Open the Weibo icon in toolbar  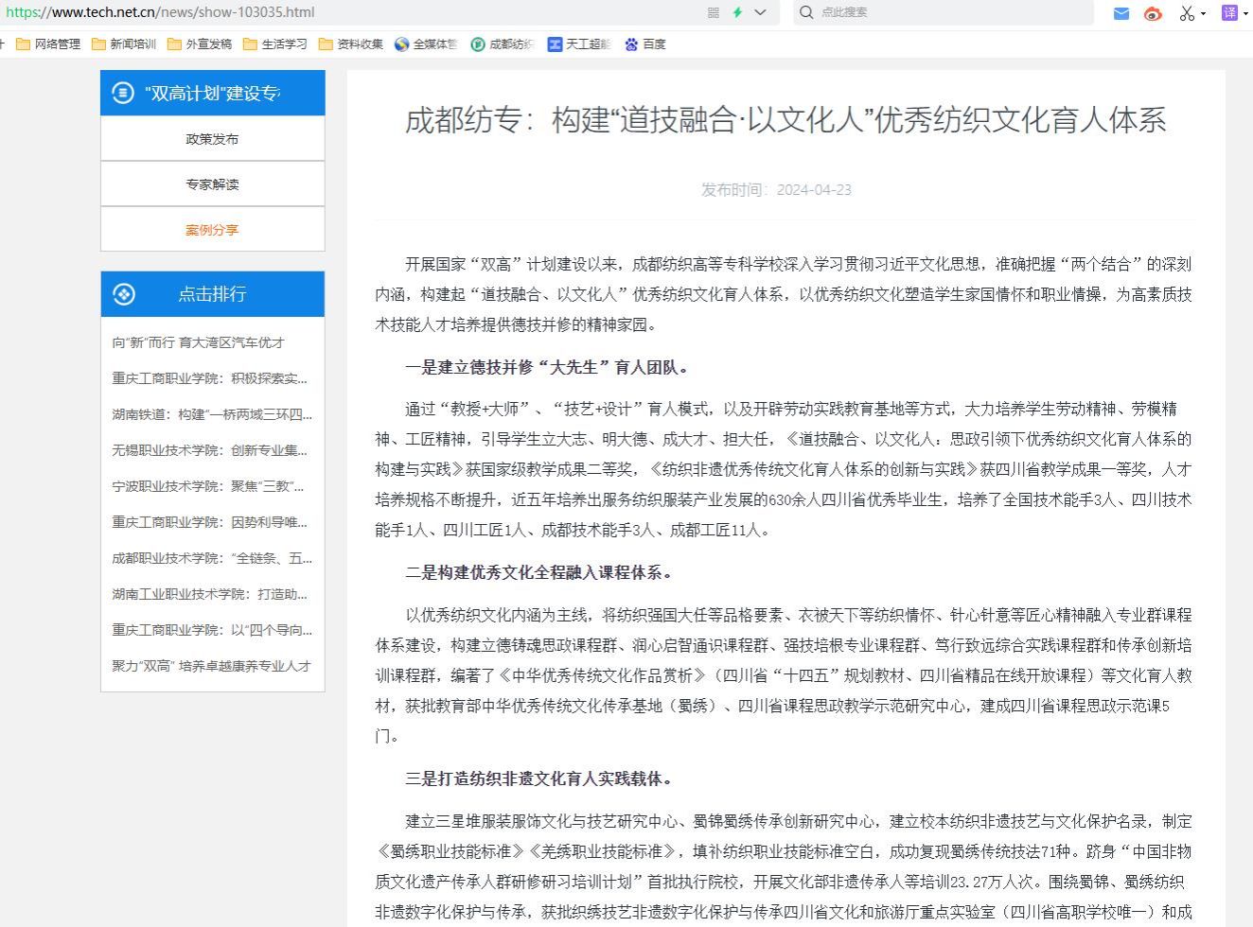point(1153,13)
